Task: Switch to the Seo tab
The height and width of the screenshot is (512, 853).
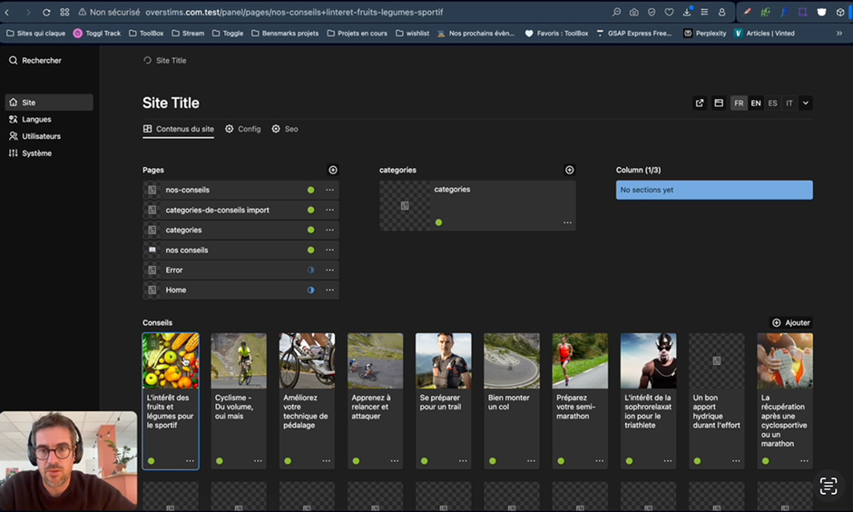Action: (285, 129)
